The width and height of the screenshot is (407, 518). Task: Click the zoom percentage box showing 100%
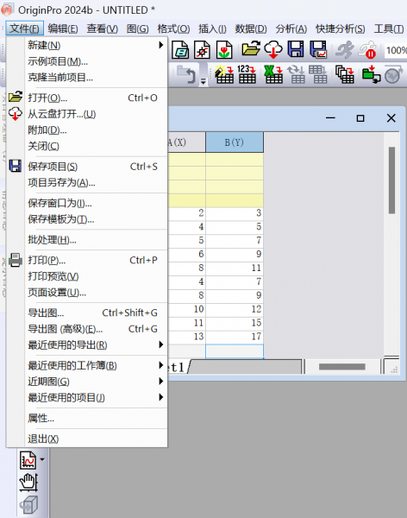(x=396, y=50)
